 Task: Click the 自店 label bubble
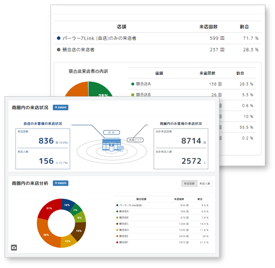coord(112,132)
